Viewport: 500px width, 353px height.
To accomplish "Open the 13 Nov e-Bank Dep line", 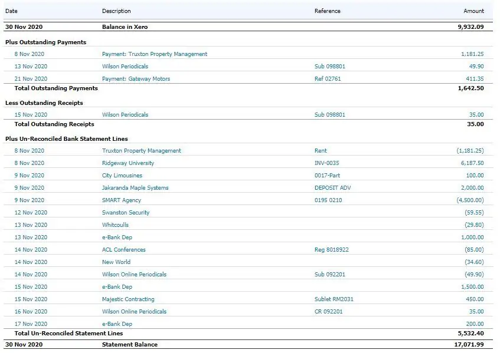I will point(117,237).
